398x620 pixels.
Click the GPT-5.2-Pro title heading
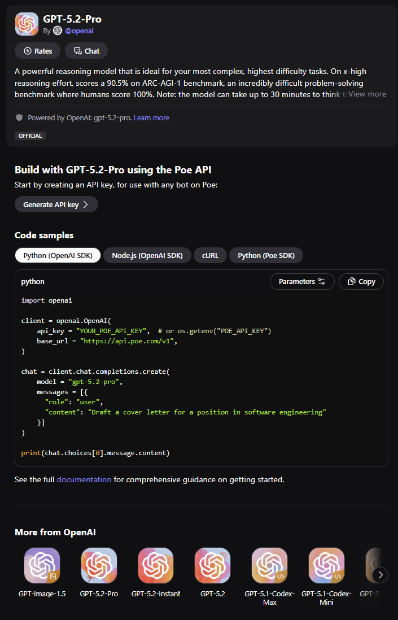(72, 19)
